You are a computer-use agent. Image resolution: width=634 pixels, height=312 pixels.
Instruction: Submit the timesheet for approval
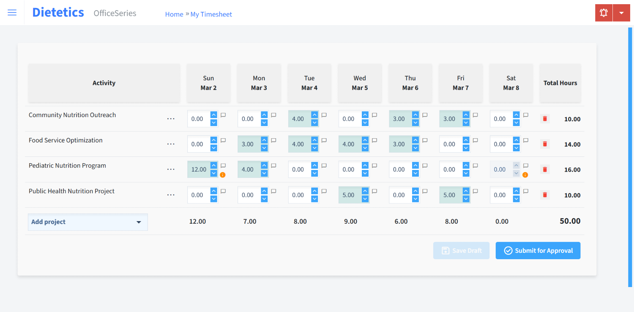pos(538,250)
